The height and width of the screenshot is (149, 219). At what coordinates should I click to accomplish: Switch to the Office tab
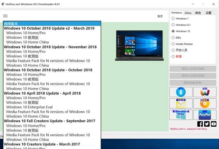188,13
